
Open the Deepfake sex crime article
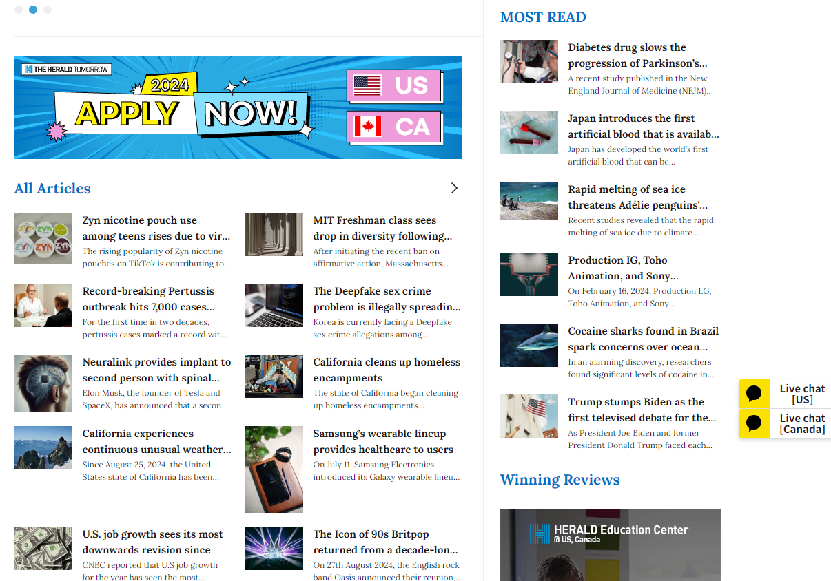[387, 299]
